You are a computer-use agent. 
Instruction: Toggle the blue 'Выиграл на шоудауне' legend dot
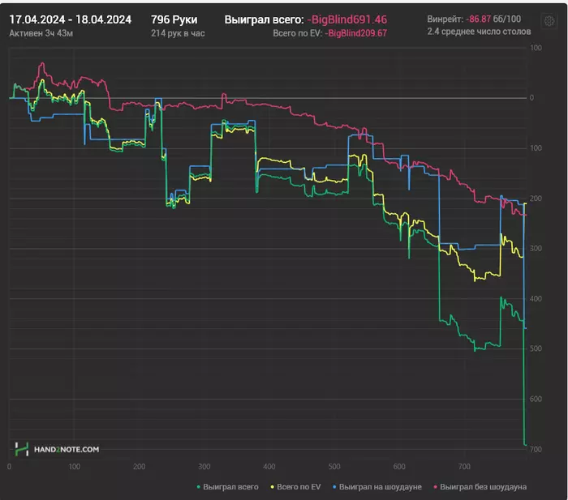(x=334, y=487)
